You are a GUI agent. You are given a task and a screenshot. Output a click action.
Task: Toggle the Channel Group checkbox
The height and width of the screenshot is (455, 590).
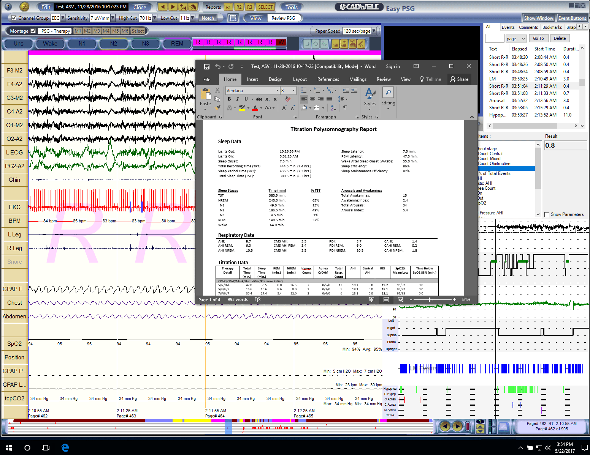[14, 18]
